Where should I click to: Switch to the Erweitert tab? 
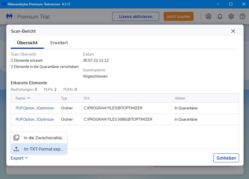[x=59, y=43]
